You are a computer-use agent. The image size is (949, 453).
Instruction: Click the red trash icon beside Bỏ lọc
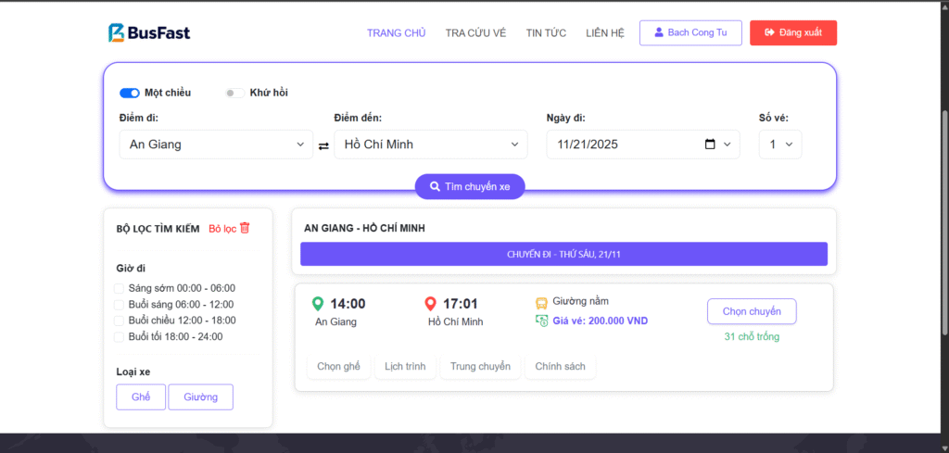pos(245,228)
